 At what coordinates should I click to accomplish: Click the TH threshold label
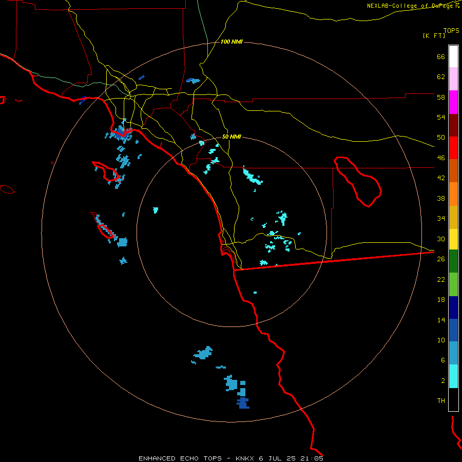pos(441,401)
